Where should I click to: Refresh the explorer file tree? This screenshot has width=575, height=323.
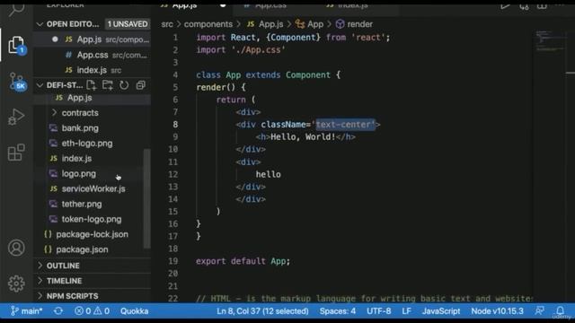[124, 85]
